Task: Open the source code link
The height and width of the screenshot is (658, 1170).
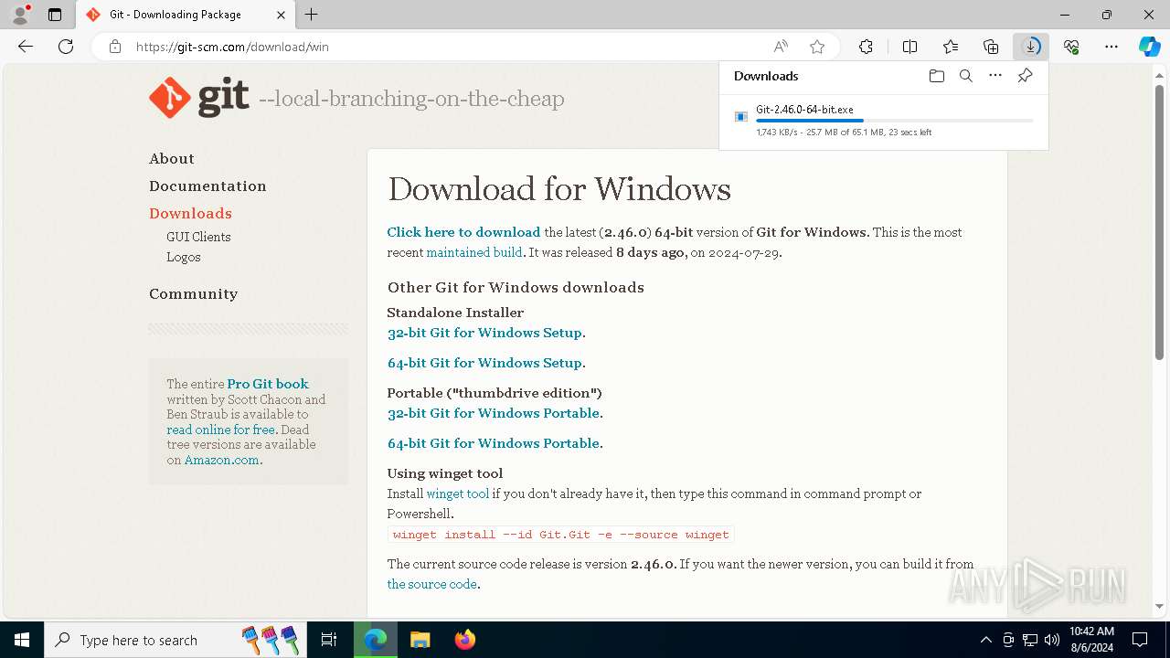Action: (432, 584)
